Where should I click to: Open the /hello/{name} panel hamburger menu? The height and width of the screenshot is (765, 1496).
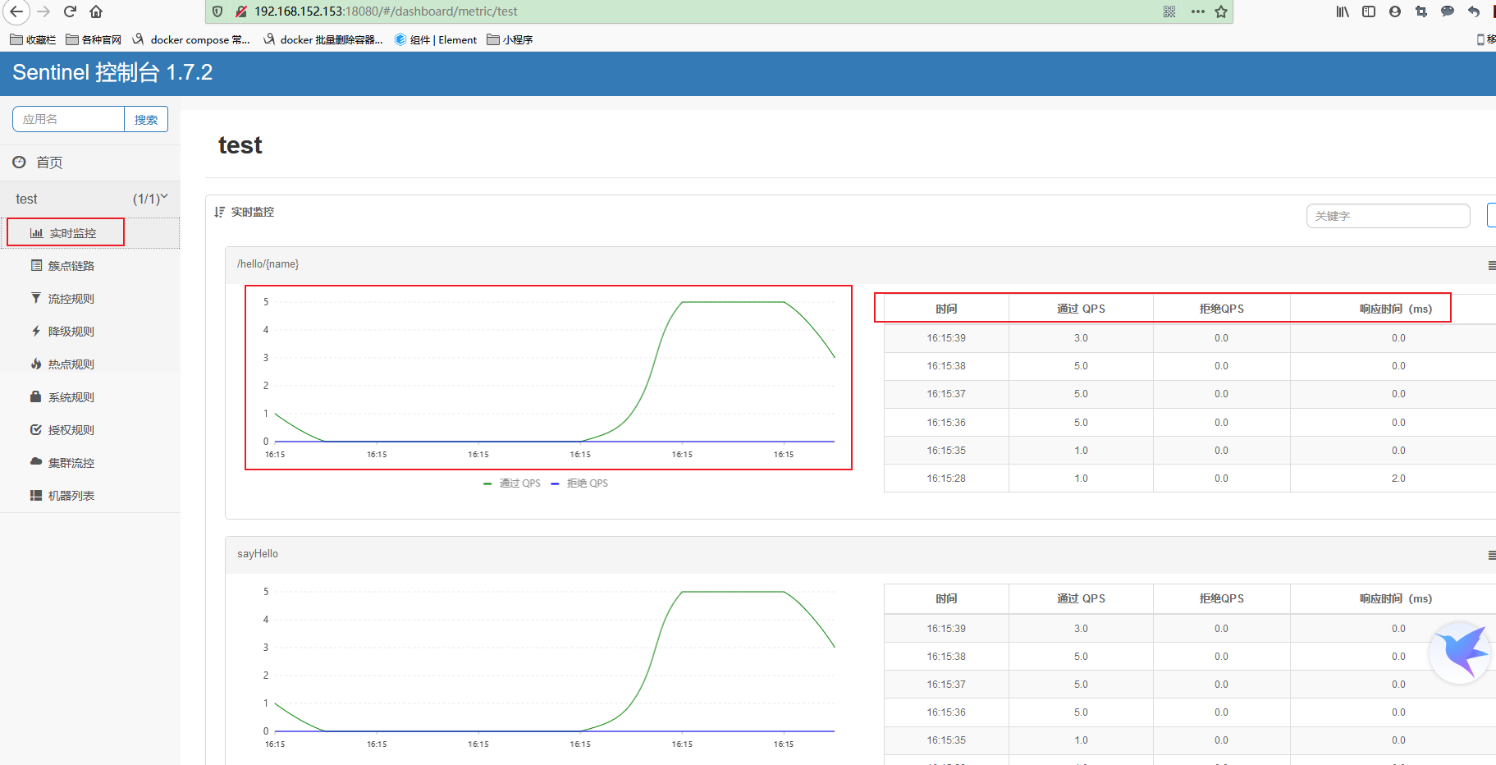pyautogui.click(x=1491, y=265)
